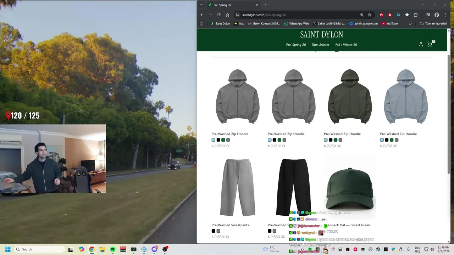Open the Saint Dylon bookmark

tap(220, 24)
